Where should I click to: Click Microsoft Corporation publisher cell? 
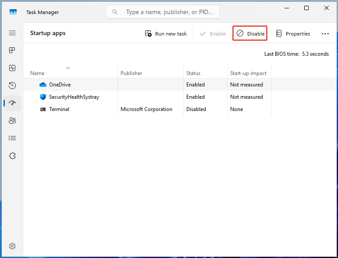point(146,109)
